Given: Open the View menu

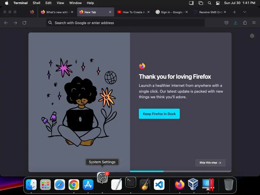Looking at the screenshot, I should [x=60, y=3].
